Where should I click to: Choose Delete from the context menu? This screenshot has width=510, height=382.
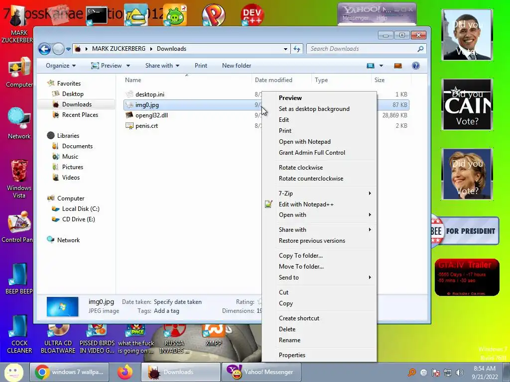click(x=287, y=329)
